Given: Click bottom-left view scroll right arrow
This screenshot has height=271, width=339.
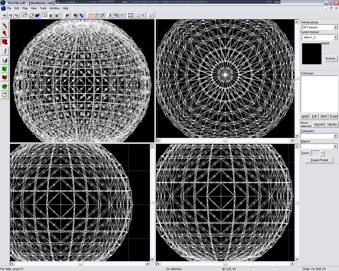Looking at the screenshot, I should coord(148,264).
